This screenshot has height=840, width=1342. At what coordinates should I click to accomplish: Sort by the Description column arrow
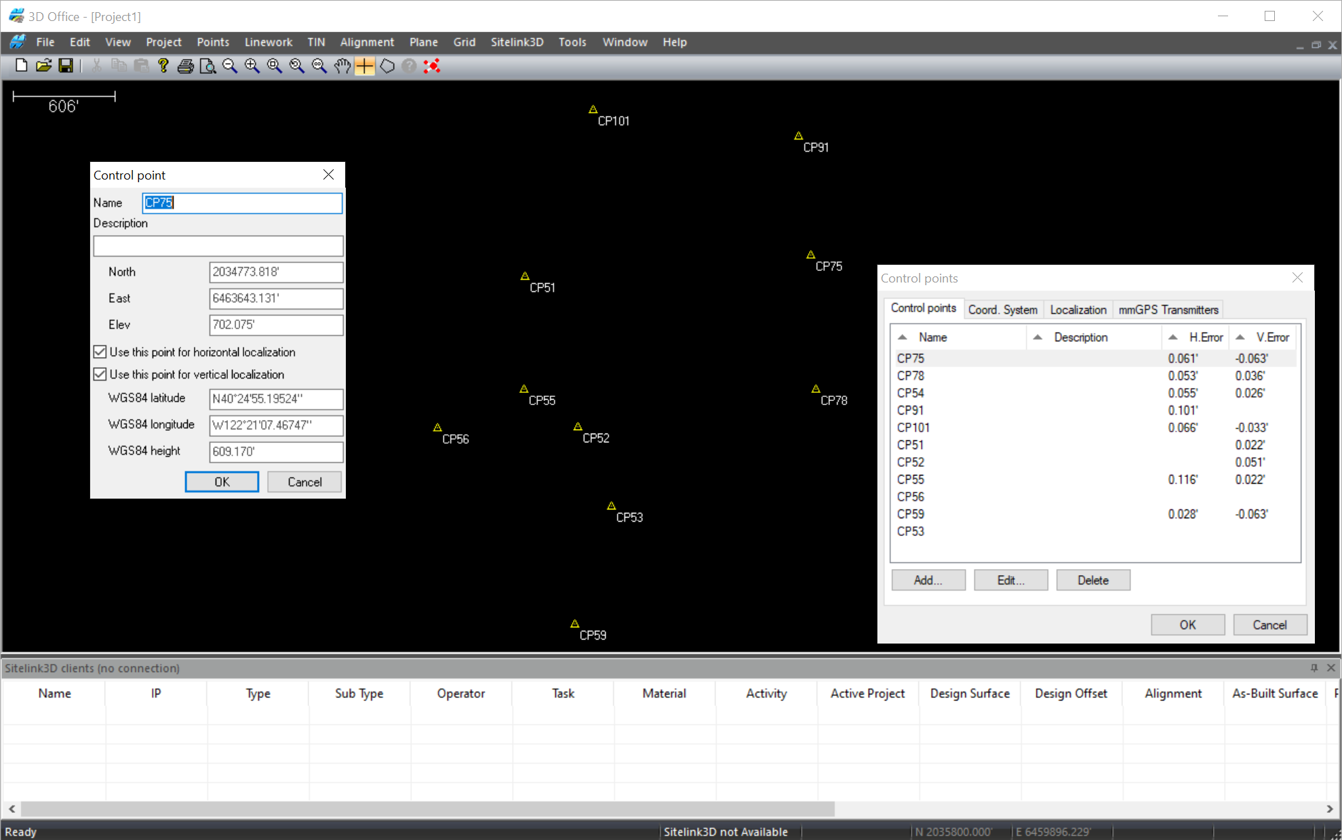[x=1038, y=337]
